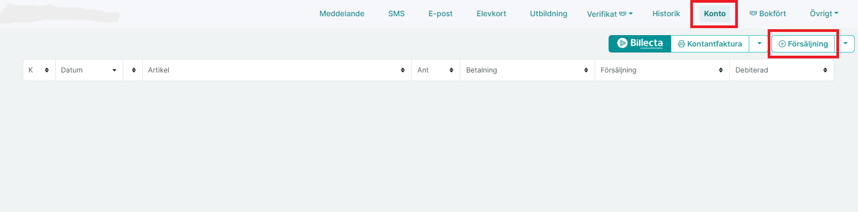This screenshot has height=212, width=858.
Task: Click the plus icon on Försäljning
Action: (x=782, y=44)
